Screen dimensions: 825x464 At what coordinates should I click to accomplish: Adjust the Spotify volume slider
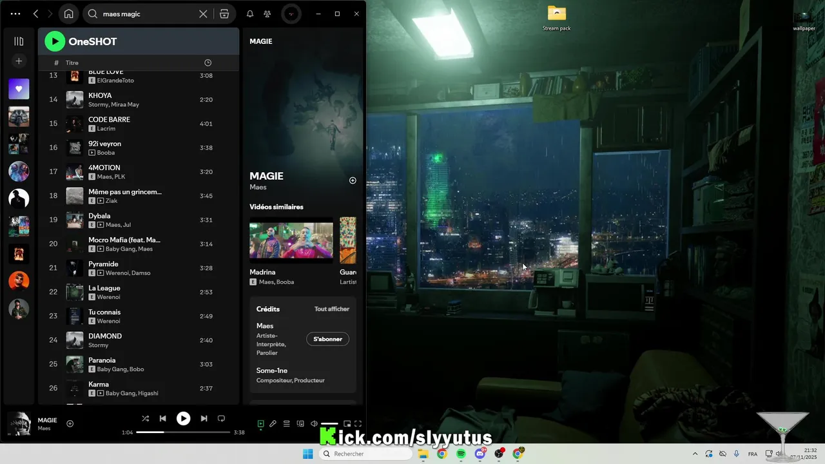(x=329, y=423)
